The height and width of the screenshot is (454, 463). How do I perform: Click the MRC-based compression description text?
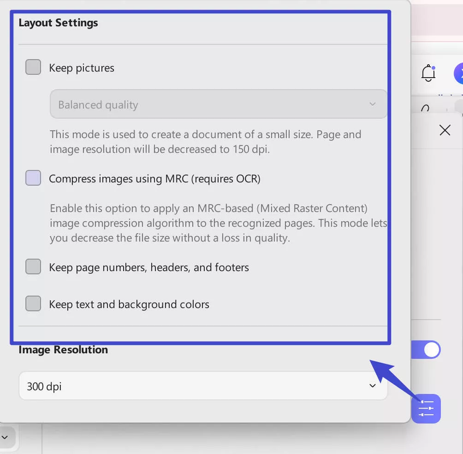point(217,223)
